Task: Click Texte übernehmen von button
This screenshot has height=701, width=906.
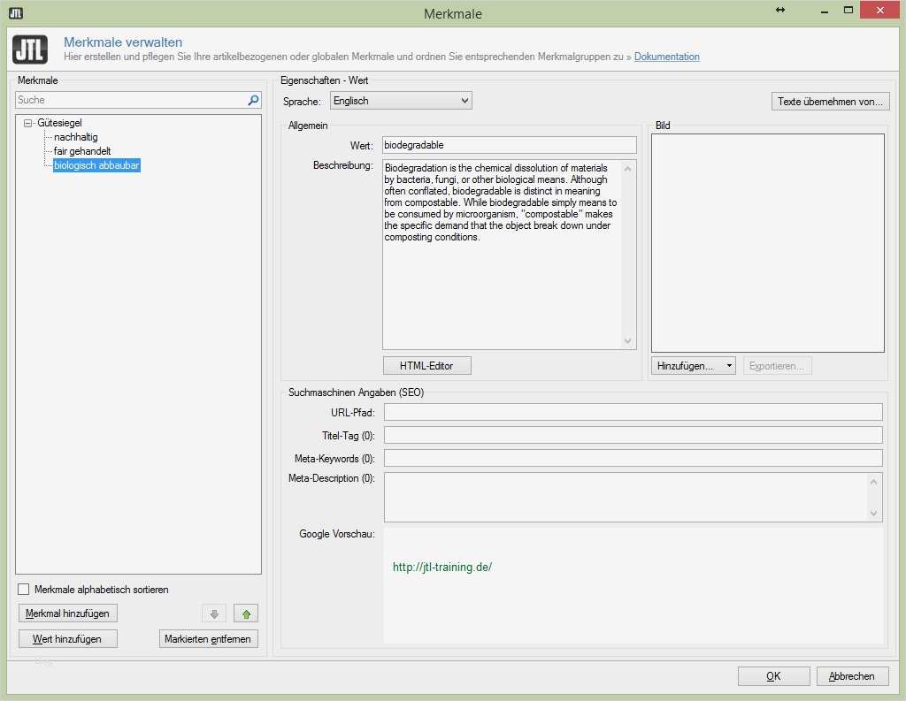Action: 830,102
